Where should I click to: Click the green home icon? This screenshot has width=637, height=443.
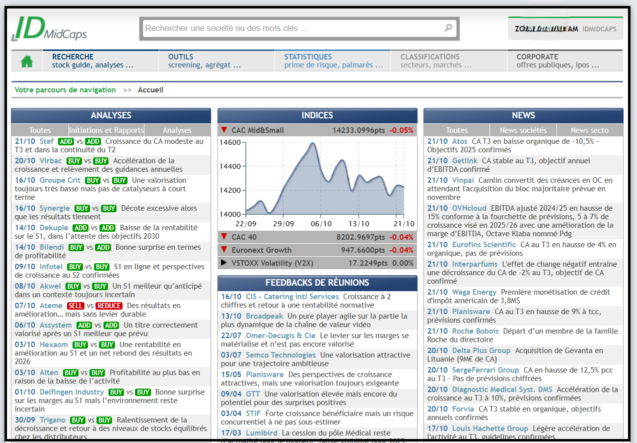pyautogui.click(x=26, y=61)
